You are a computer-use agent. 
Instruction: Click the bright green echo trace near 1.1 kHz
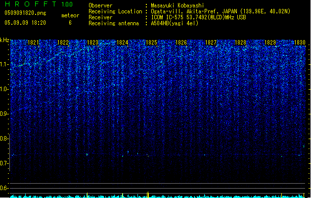(x=21, y=65)
